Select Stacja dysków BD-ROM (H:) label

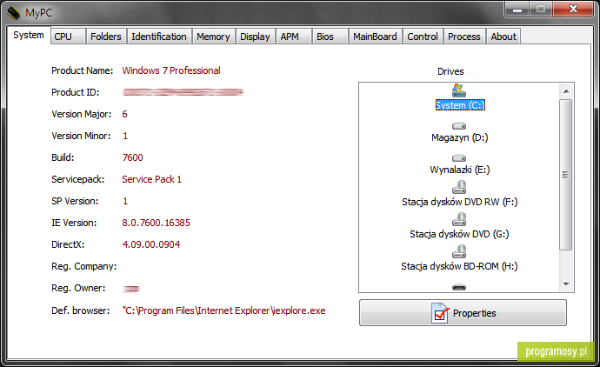[x=459, y=266]
